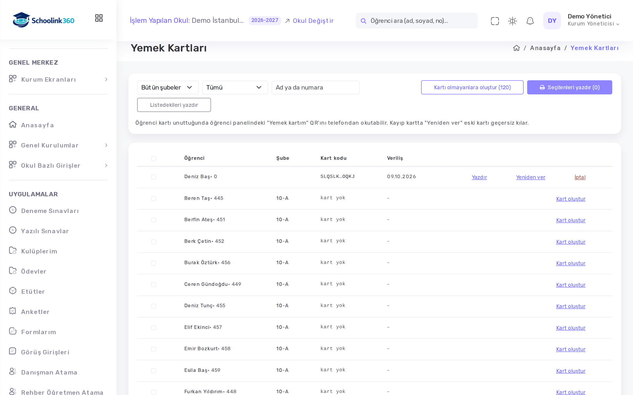Click the Ödevler folder icon
The height and width of the screenshot is (395, 633).
[x=13, y=271]
